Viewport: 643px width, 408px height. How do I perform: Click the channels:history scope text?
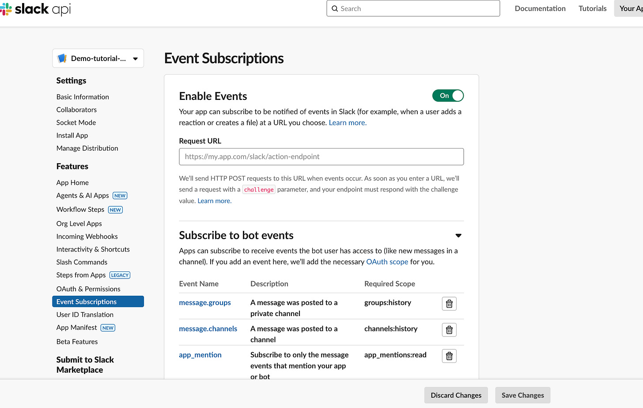click(x=391, y=328)
